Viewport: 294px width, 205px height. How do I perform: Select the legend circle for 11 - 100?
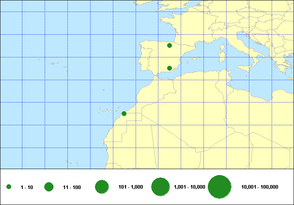pyautogui.click(x=49, y=187)
